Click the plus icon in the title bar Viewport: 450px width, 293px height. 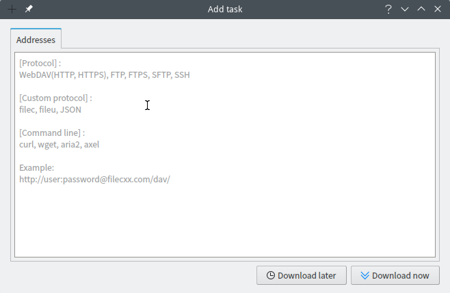tap(12, 9)
